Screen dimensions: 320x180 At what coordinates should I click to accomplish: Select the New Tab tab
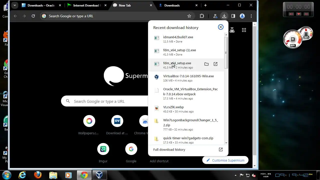[x=132, y=5]
